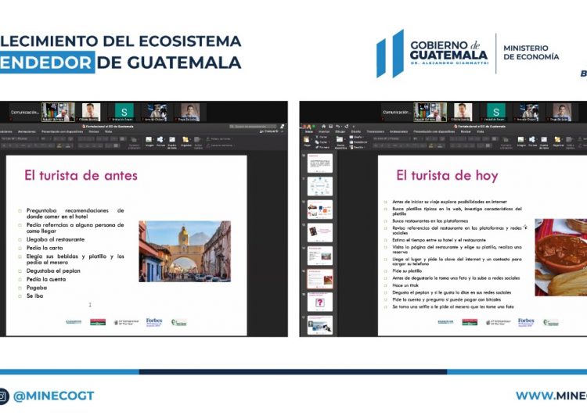Switch to the Revisar tab in left window
The image size is (587, 419).
[x=93, y=132]
